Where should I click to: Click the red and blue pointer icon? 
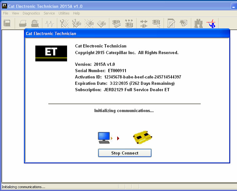pos(211,23)
